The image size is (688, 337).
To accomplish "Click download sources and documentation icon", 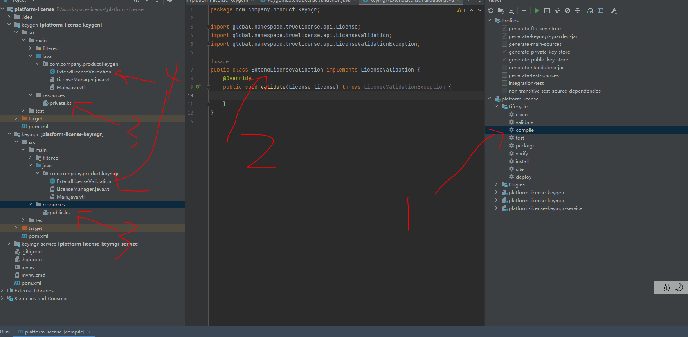I will coord(511,11).
